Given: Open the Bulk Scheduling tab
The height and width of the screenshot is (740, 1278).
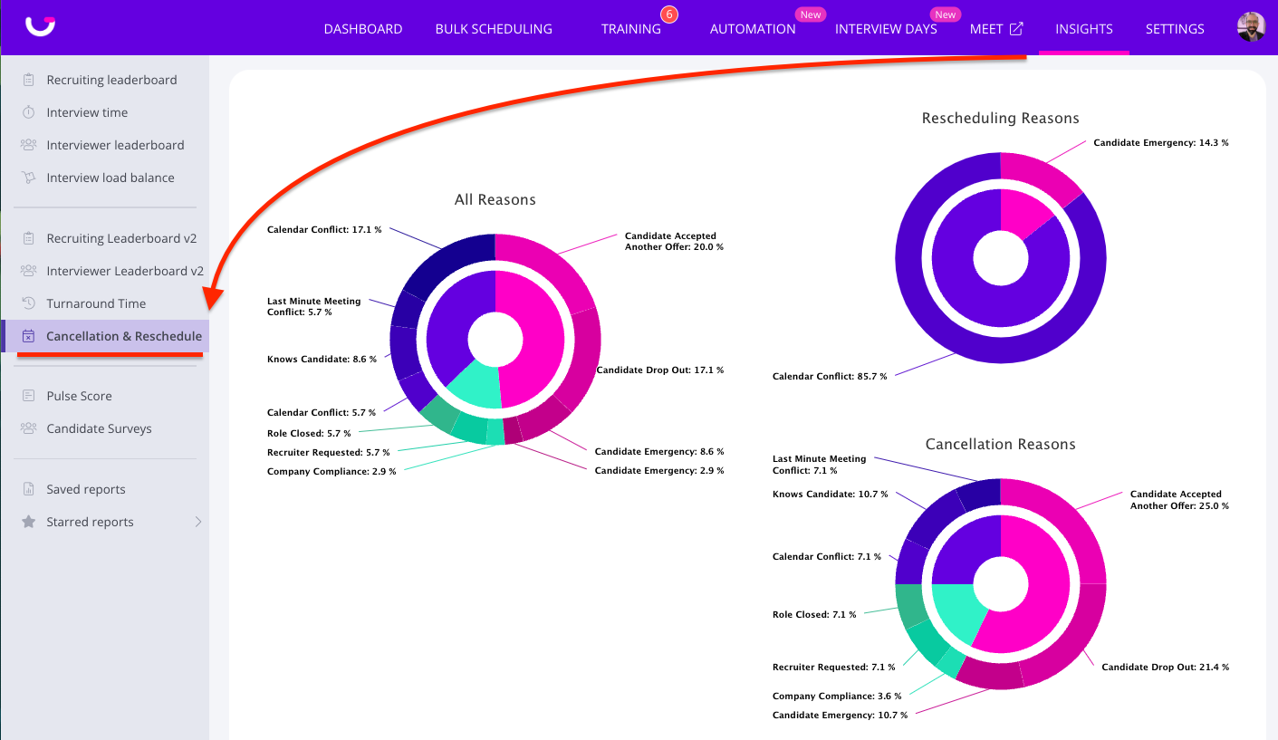Looking at the screenshot, I should click(494, 29).
